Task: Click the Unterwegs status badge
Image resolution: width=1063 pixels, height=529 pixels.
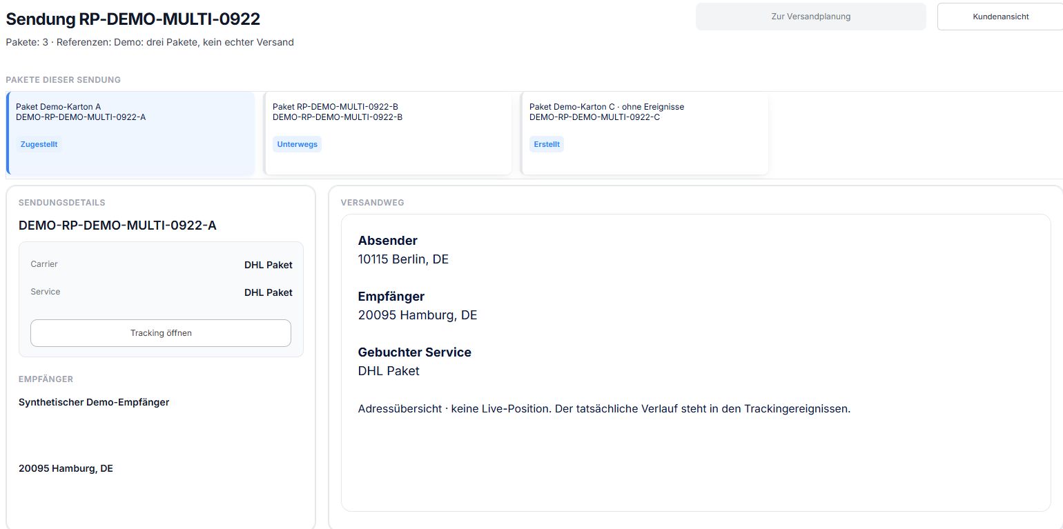Action: pyautogui.click(x=298, y=144)
